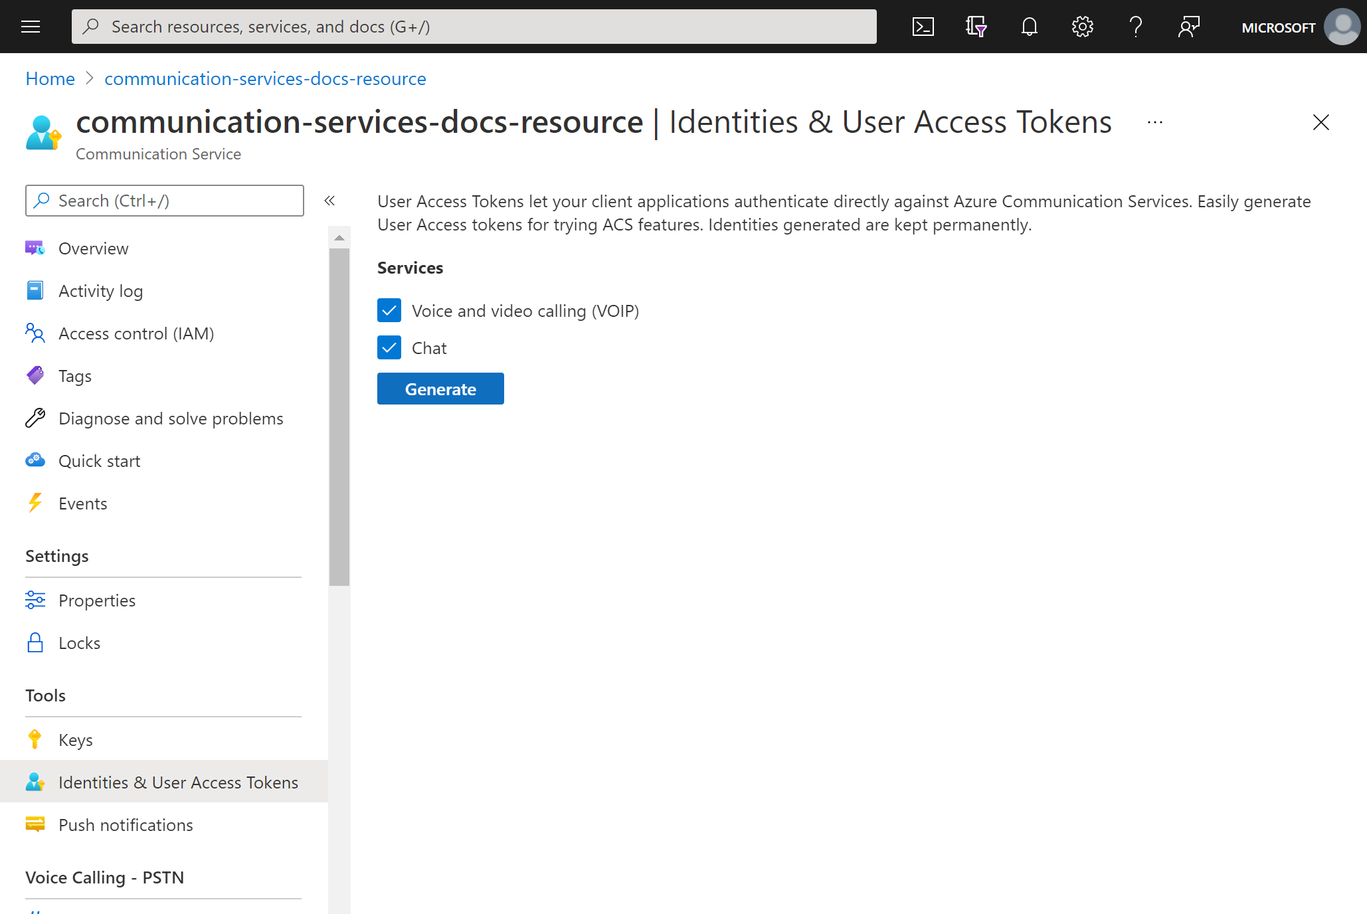Click the Quick start cloud icon
The width and height of the screenshot is (1367, 914).
pyautogui.click(x=35, y=460)
